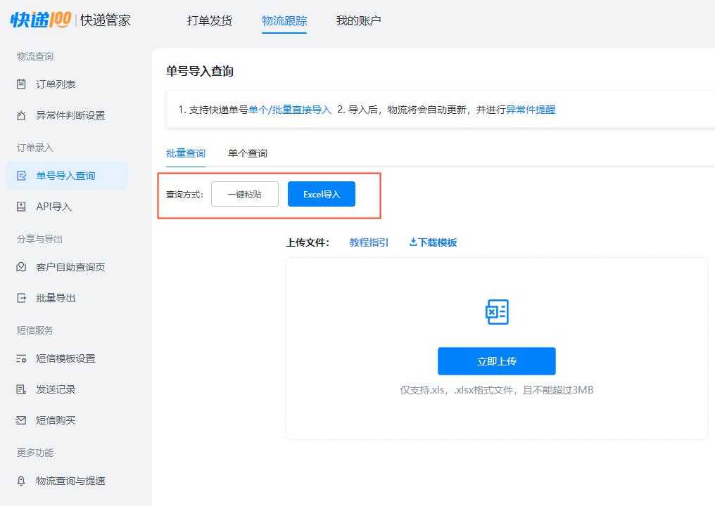Select the 批量查询 tab
This screenshot has height=506, width=715.
pyautogui.click(x=186, y=153)
